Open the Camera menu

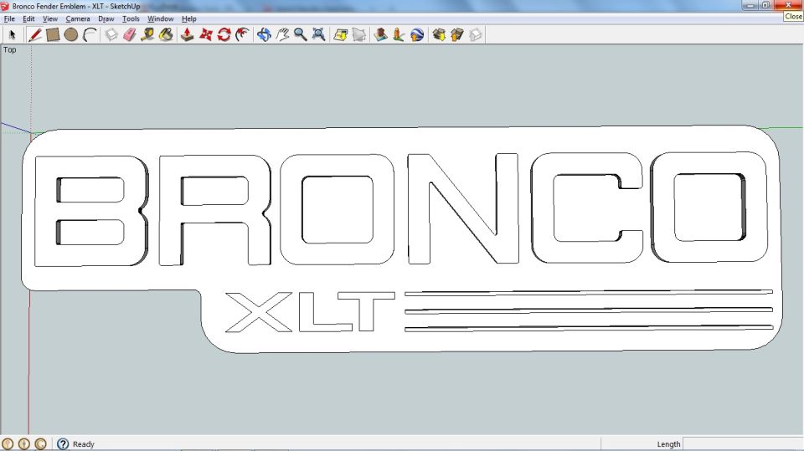[78, 18]
